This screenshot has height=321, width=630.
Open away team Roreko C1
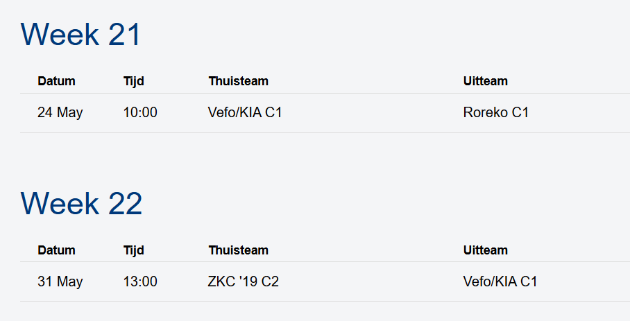click(496, 112)
